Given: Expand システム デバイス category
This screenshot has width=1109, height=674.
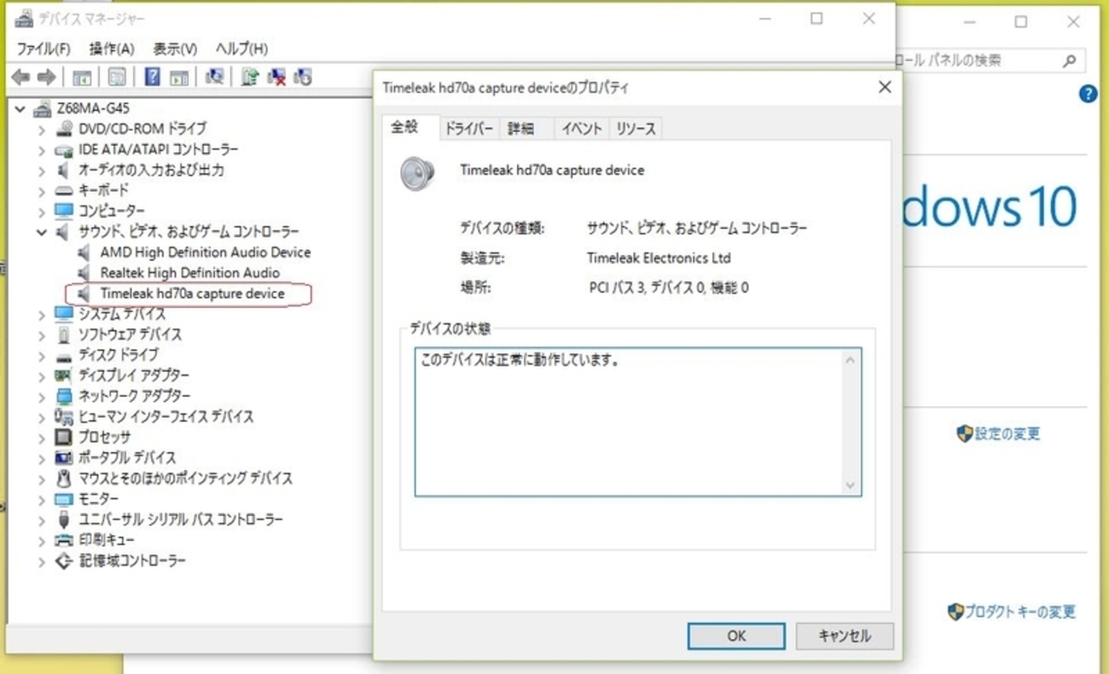Looking at the screenshot, I should click(x=41, y=314).
